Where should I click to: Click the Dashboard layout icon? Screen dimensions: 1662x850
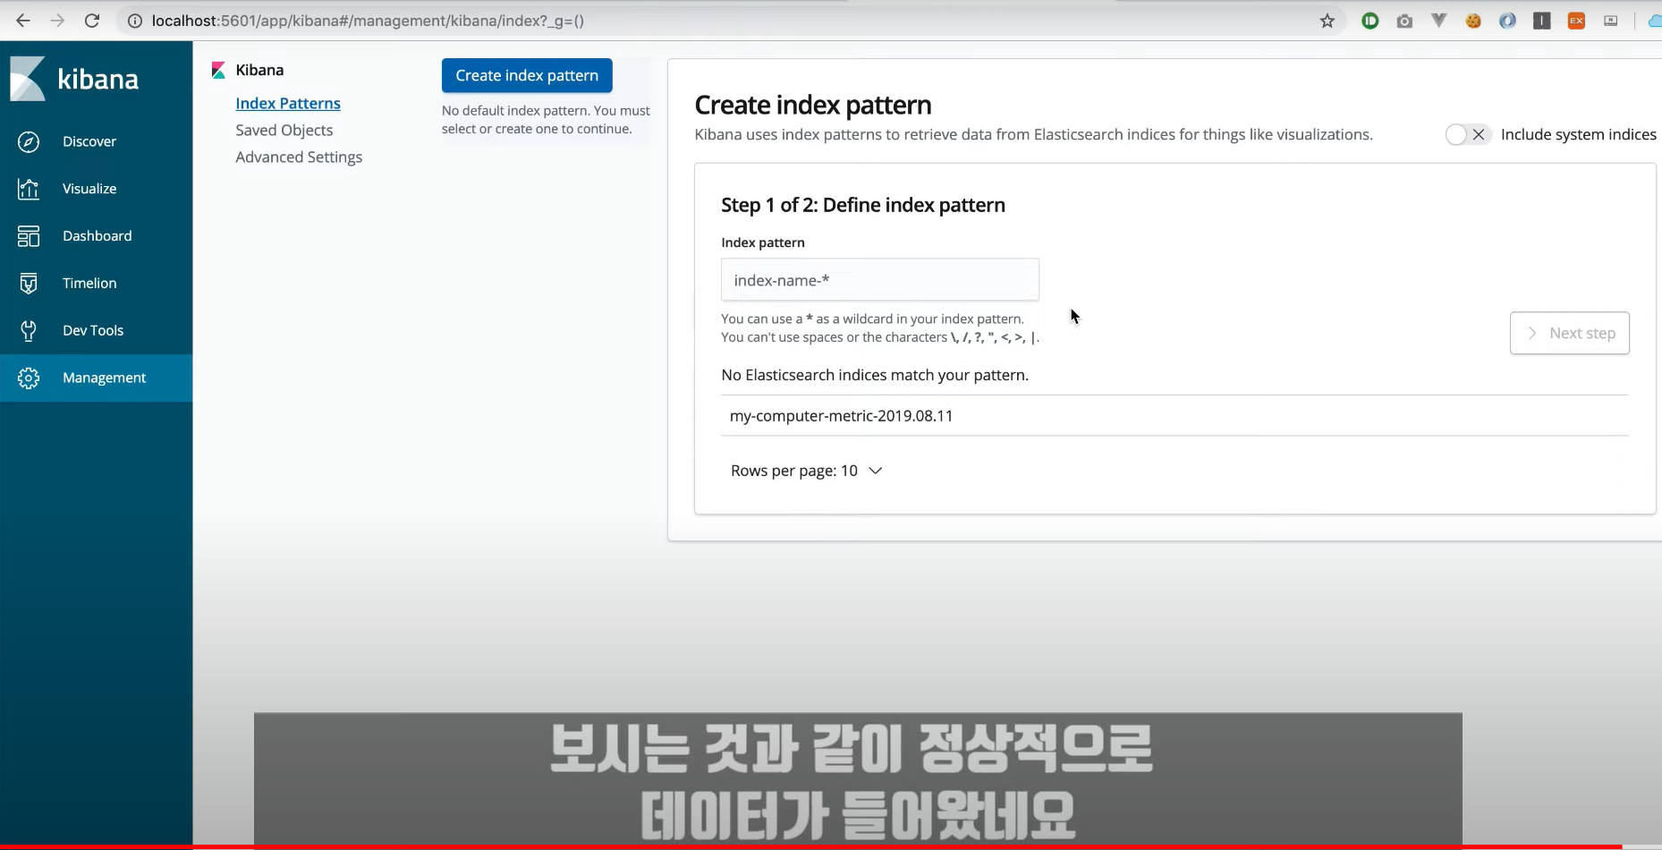pyautogui.click(x=29, y=236)
